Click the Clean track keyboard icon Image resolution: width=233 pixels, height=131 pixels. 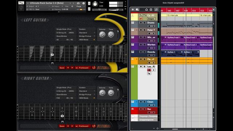(x=133, y=102)
